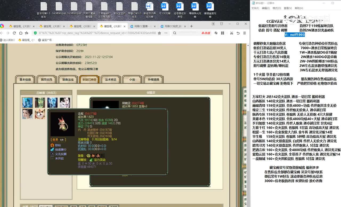
Task: Click the search magnifier icon
Action: pos(174,33)
